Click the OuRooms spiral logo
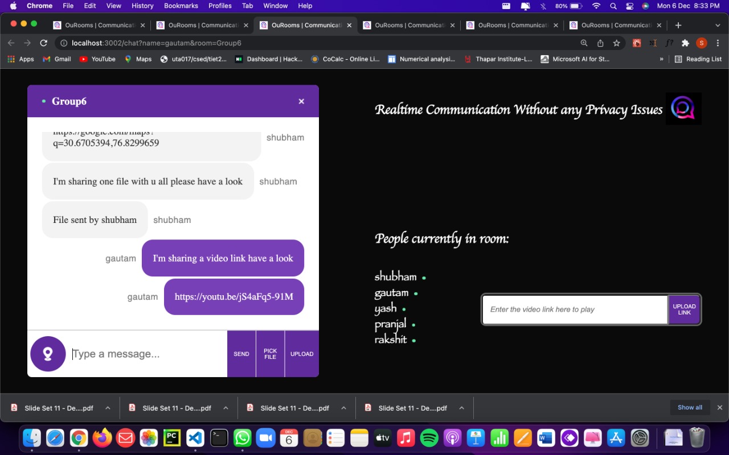The image size is (729, 455). pyautogui.click(x=683, y=108)
